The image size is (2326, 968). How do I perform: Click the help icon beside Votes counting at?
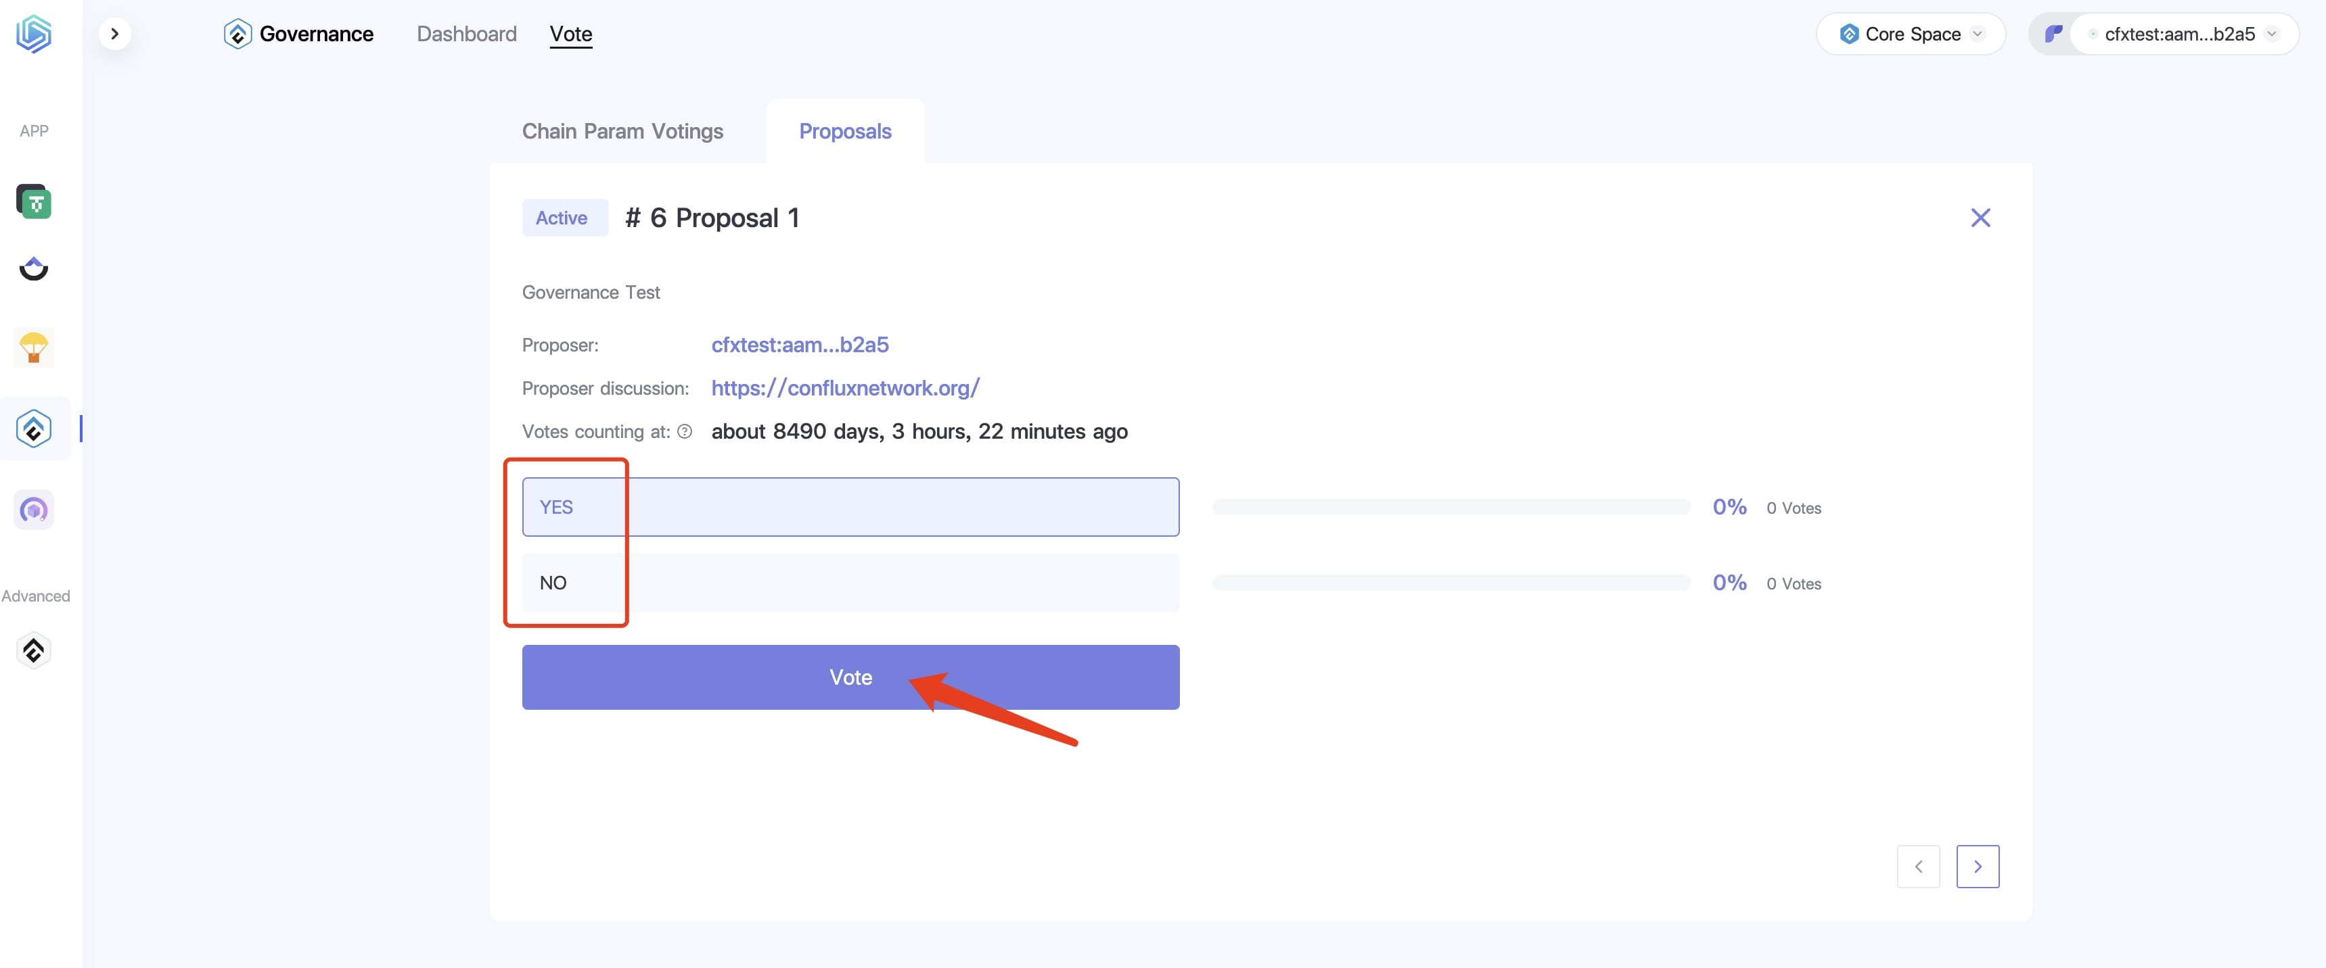point(685,431)
